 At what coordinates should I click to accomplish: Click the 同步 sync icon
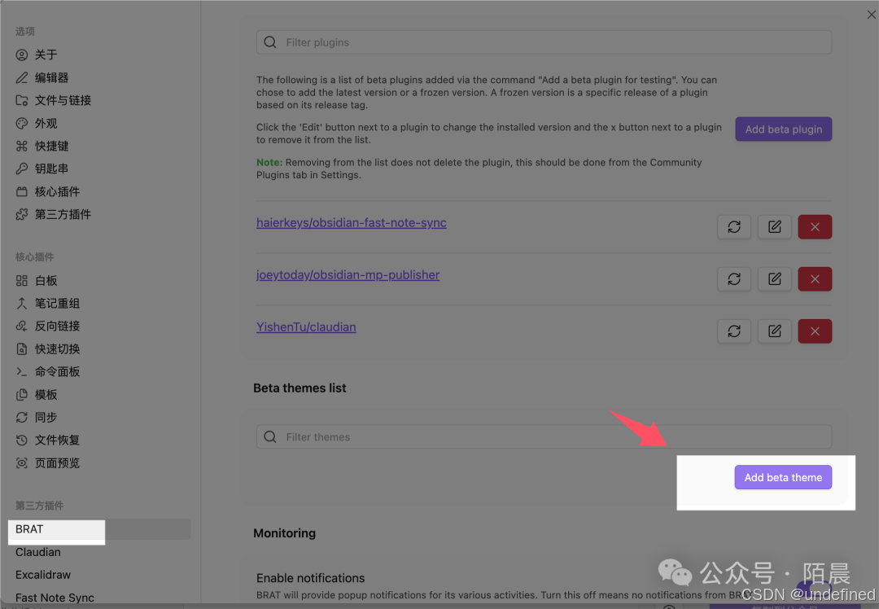coord(22,417)
